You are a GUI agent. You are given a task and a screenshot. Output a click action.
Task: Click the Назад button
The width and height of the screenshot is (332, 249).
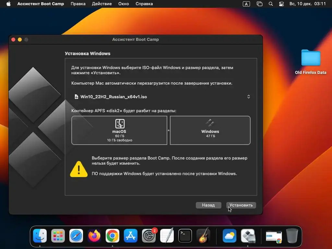208,205
